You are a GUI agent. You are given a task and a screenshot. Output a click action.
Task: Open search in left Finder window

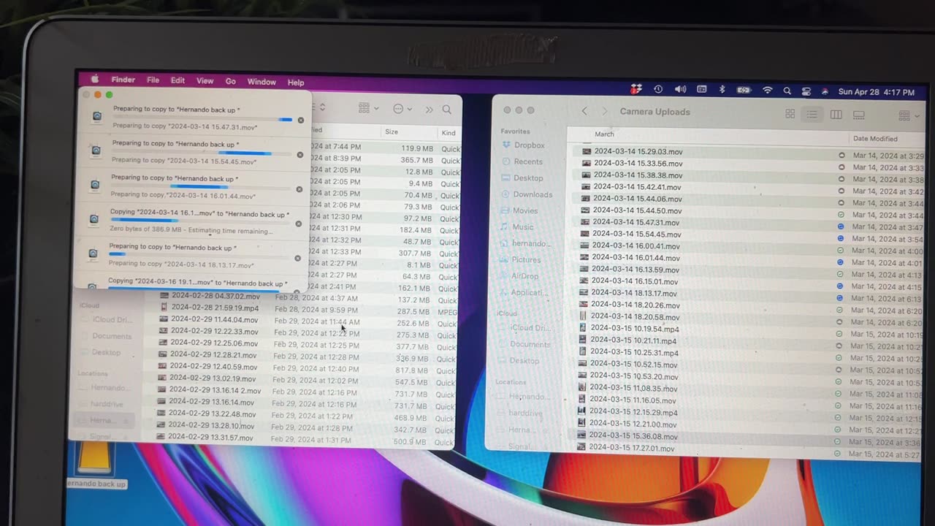pos(446,110)
